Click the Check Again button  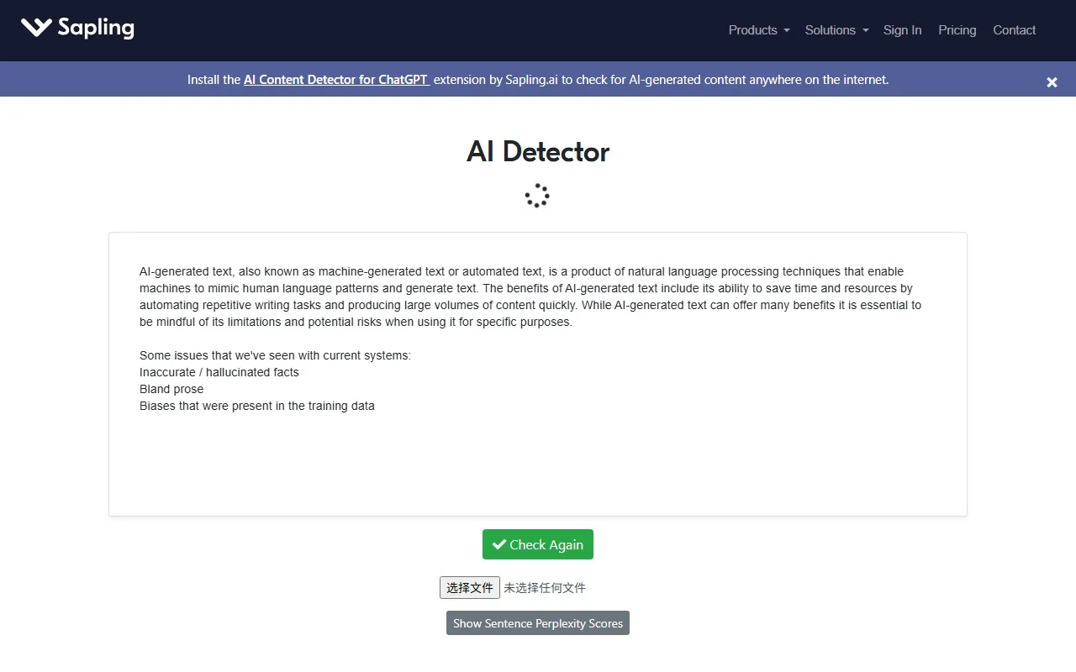538,544
